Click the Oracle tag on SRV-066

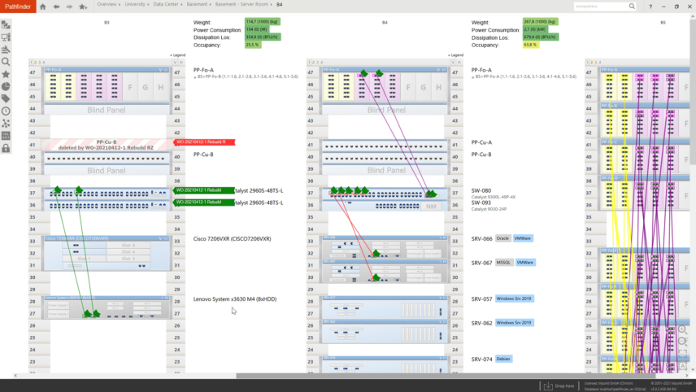click(x=502, y=238)
